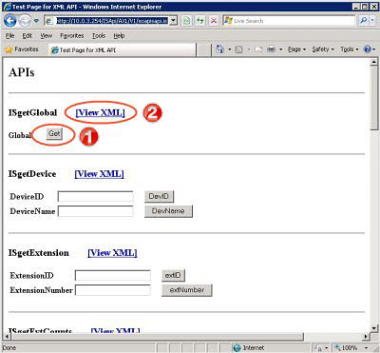Open the recent pages dropdown arrow
The image size is (380, 353).
36,21
